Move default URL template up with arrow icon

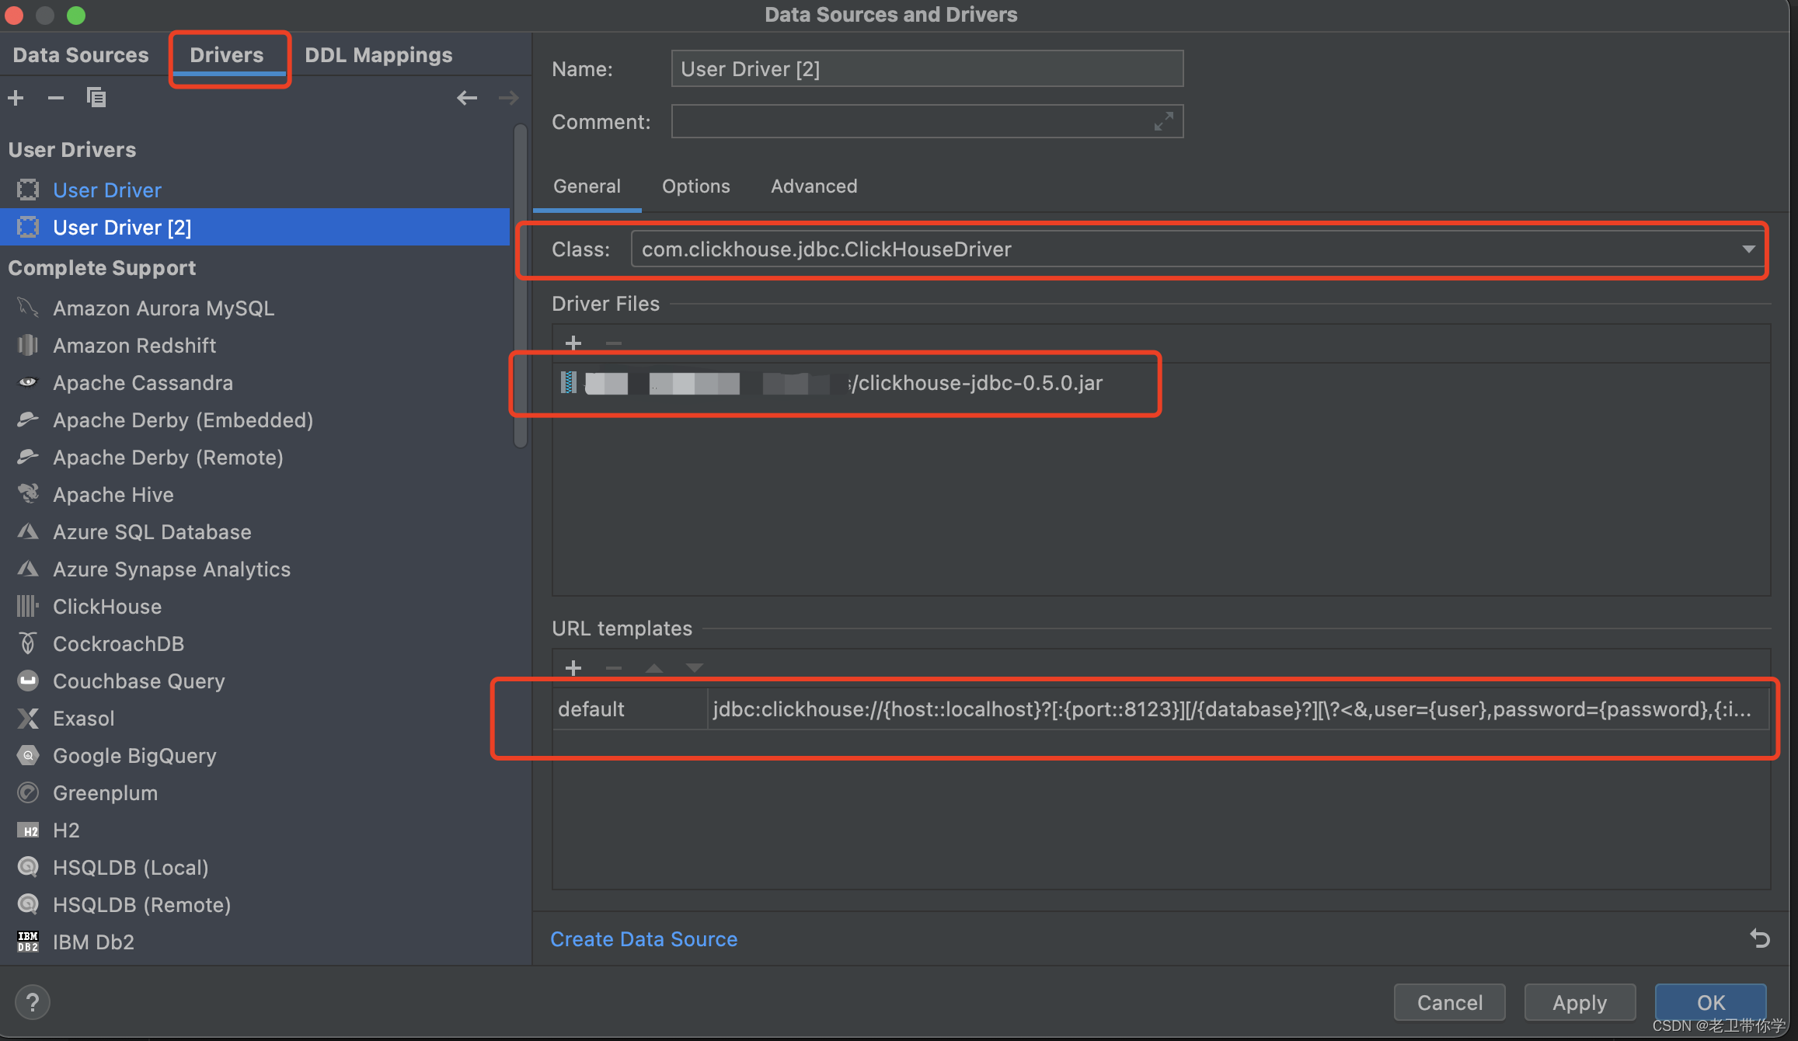click(x=653, y=667)
